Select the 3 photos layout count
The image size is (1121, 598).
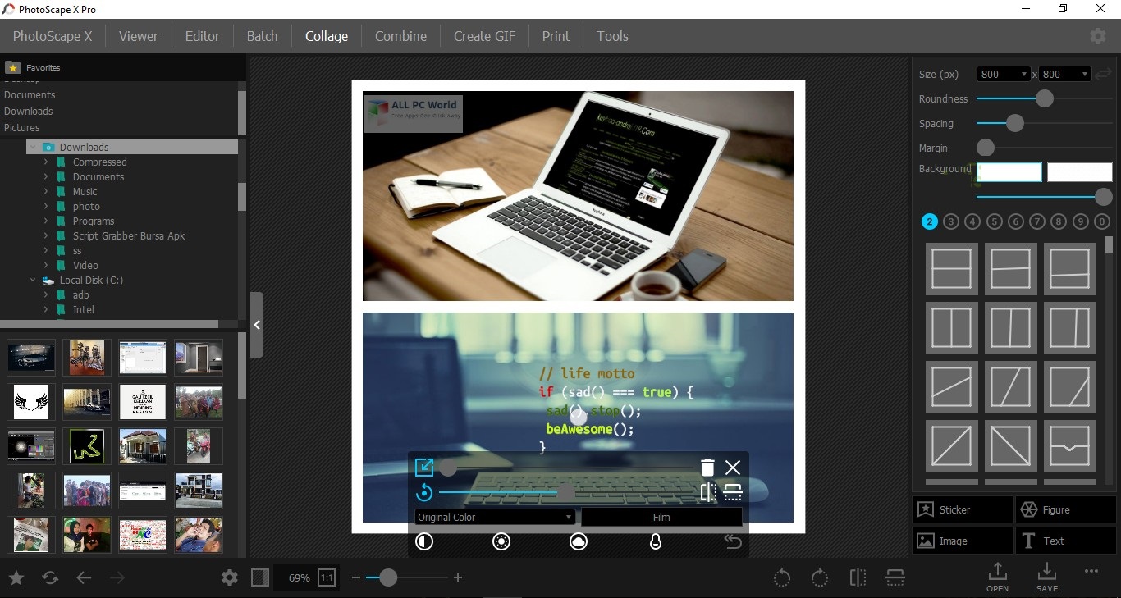(951, 221)
